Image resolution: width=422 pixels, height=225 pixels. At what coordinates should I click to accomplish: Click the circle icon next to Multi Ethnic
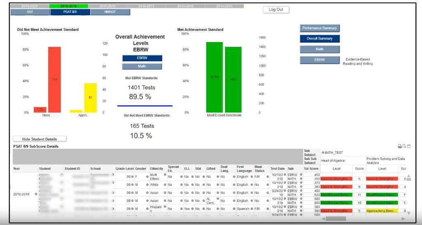click(x=165, y=175)
